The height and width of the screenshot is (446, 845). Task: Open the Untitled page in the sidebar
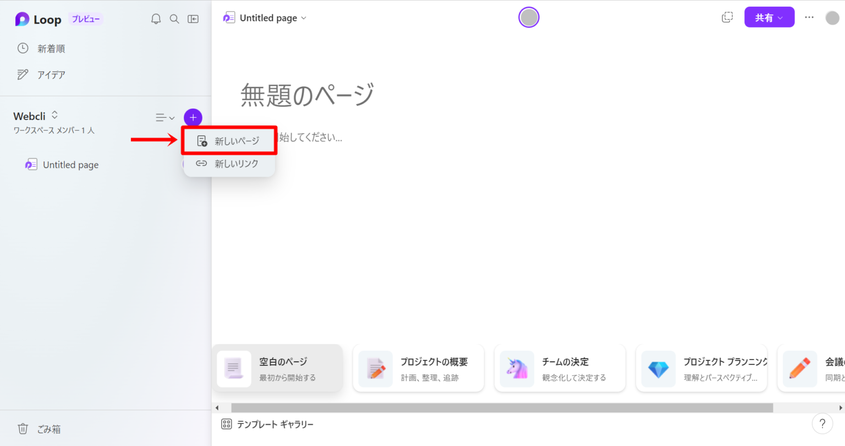[70, 164]
